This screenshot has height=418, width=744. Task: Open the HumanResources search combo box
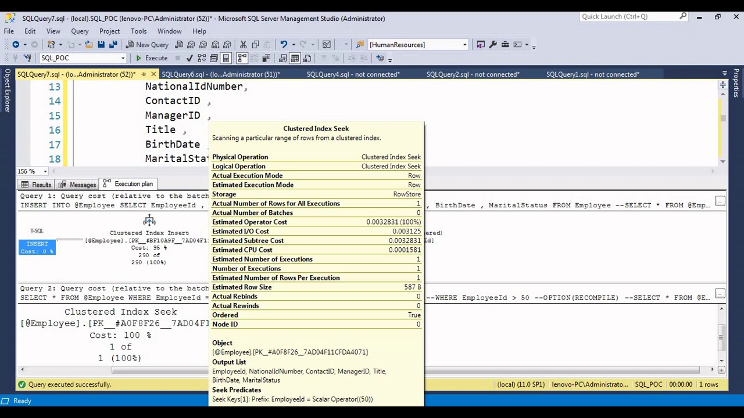coord(418,45)
